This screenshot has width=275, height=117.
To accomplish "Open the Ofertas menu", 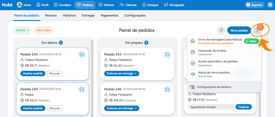I will (x=106, y=5).
